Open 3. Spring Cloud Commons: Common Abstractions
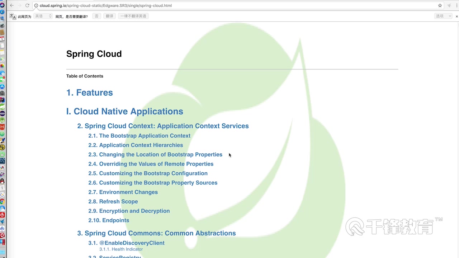Screen dimensions: 459x258 pos(157,233)
